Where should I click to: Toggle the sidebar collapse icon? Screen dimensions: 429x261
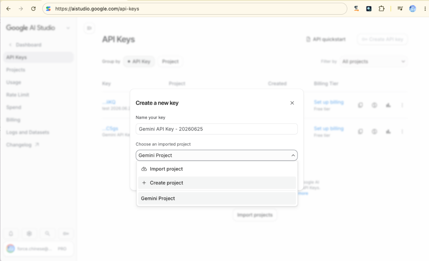[89, 28]
